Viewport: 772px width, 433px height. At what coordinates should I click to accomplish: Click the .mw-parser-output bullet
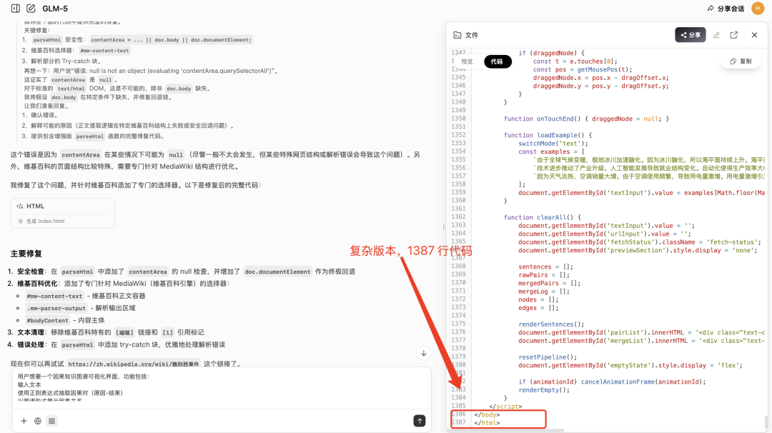pyautogui.click(x=80, y=308)
